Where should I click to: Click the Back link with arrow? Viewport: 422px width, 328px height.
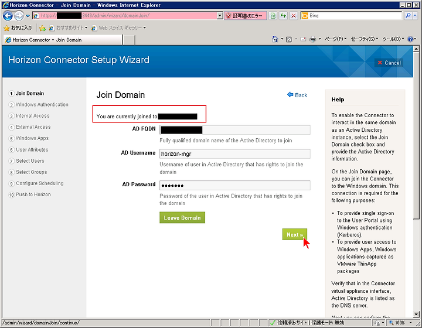pos(297,95)
